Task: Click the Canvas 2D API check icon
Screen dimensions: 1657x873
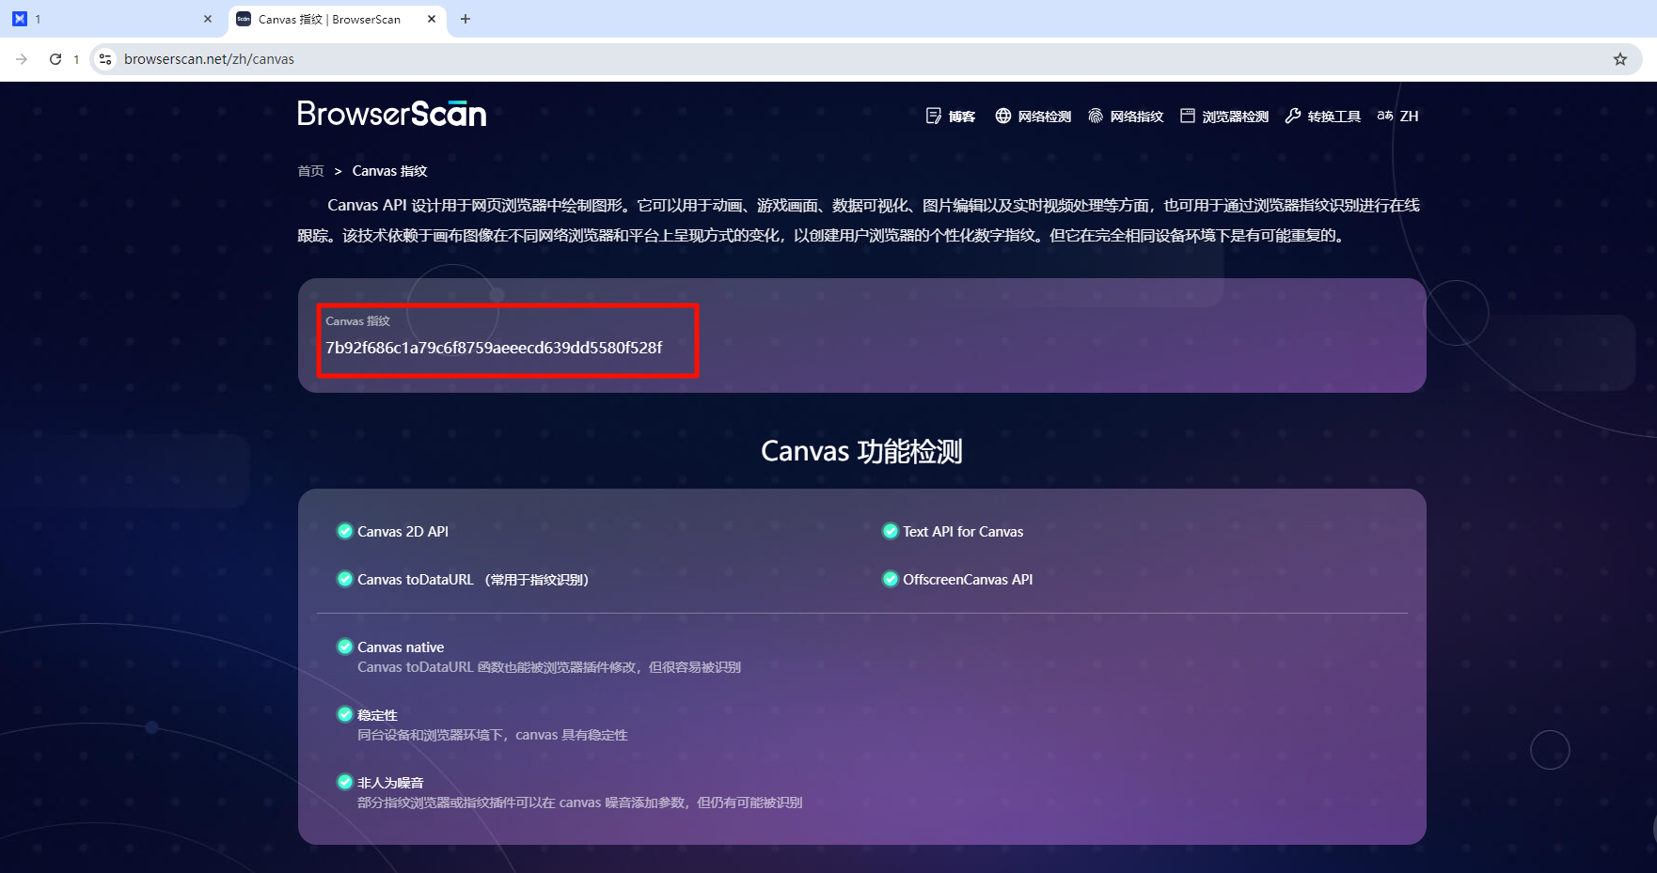Action: click(345, 531)
